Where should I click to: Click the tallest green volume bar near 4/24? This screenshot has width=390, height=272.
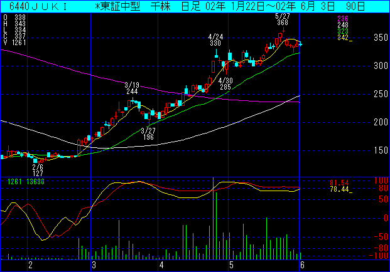(x=213, y=218)
